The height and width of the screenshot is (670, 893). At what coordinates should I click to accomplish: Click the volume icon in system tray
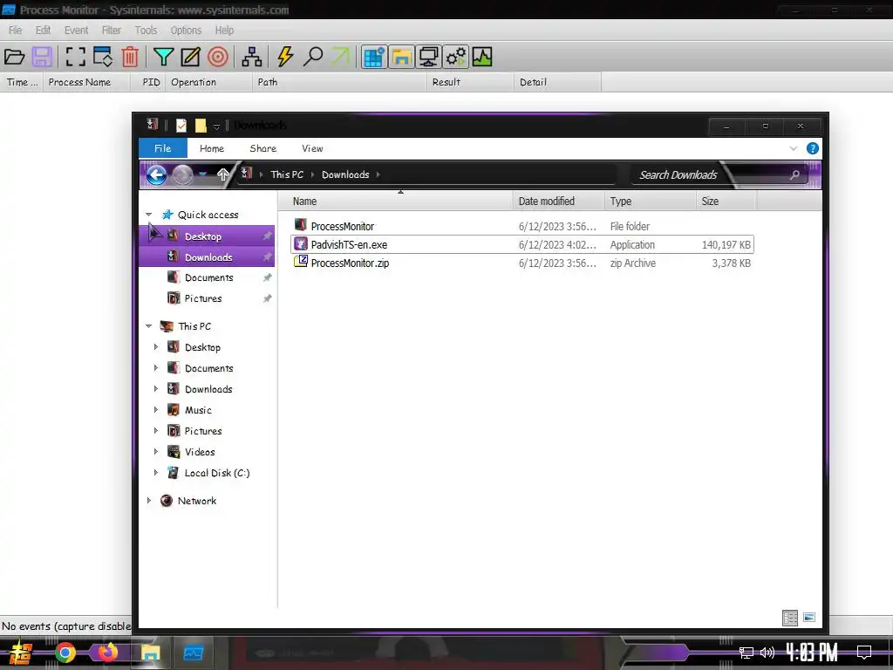pyautogui.click(x=767, y=653)
